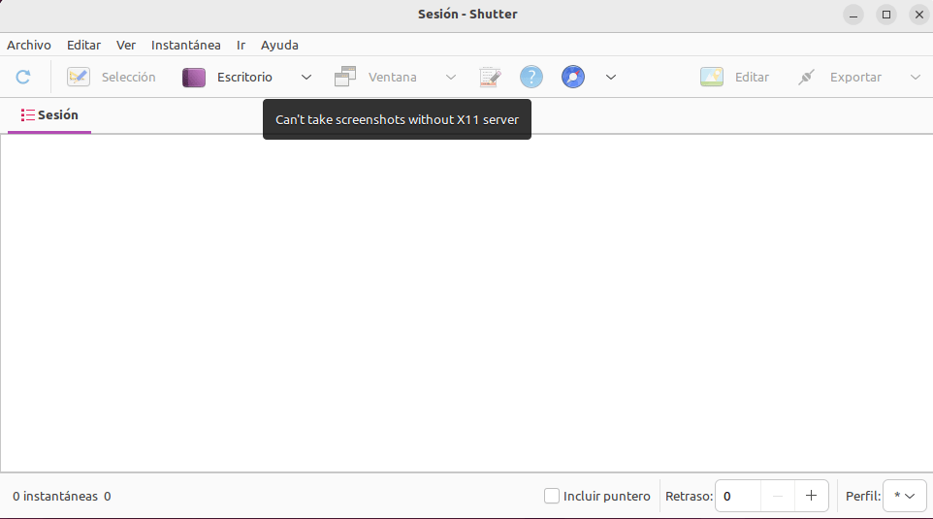Open the Editar menu in menu bar
933x519 pixels.
[x=83, y=46]
